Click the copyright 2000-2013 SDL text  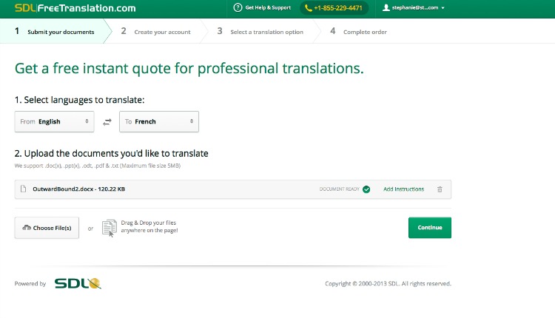(x=388, y=284)
